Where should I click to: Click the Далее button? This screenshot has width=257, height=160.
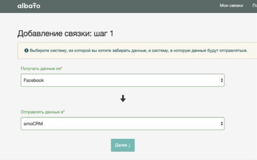(123, 145)
